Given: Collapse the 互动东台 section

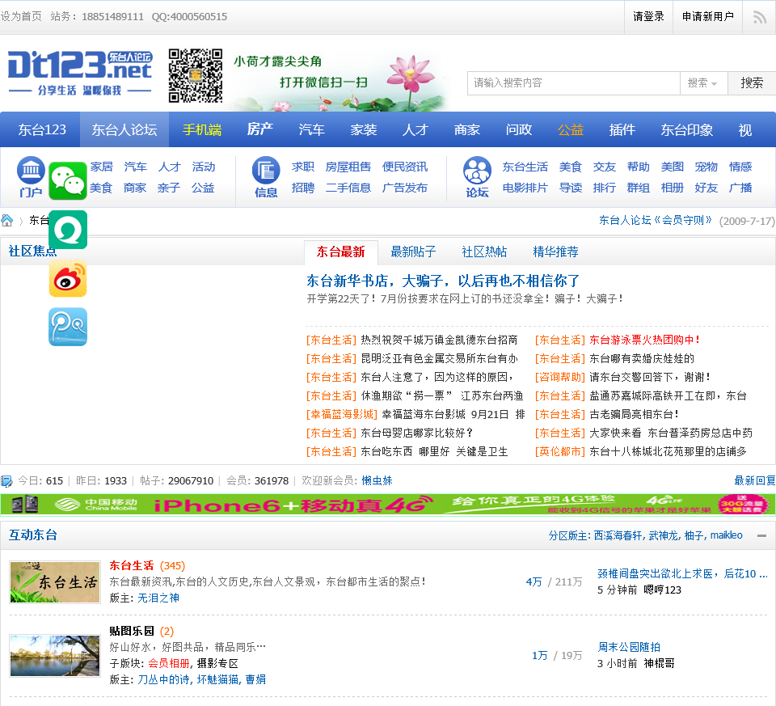Looking at the screenshot, I should [x=761, y=535].
